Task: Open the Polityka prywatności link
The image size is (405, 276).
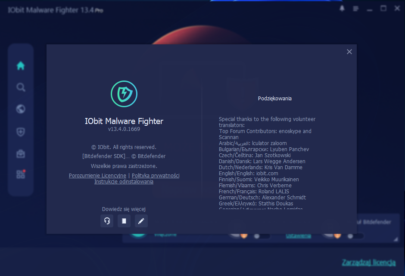Action: 156,176
